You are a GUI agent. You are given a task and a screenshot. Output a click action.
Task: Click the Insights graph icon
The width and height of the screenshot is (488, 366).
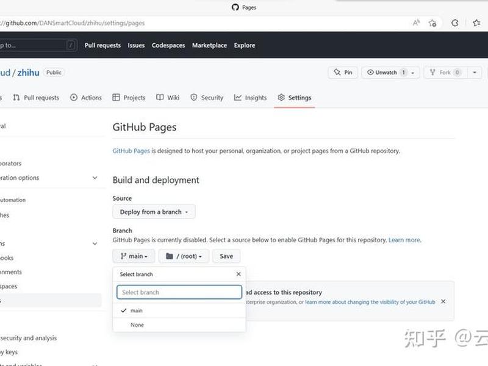(238, 98)
